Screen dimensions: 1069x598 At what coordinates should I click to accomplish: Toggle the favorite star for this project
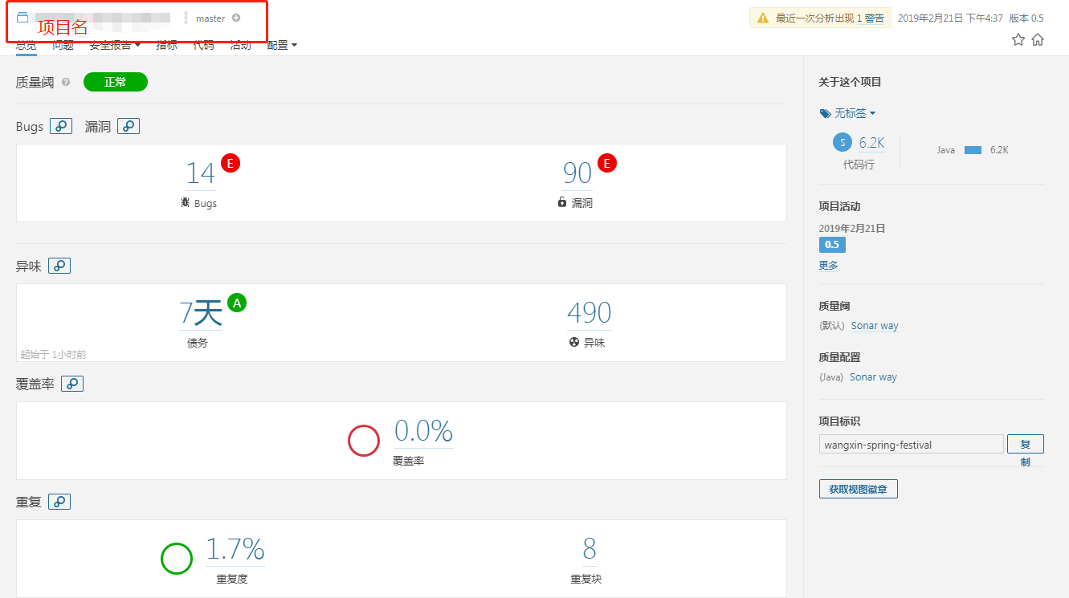[x=1018, y=39]
